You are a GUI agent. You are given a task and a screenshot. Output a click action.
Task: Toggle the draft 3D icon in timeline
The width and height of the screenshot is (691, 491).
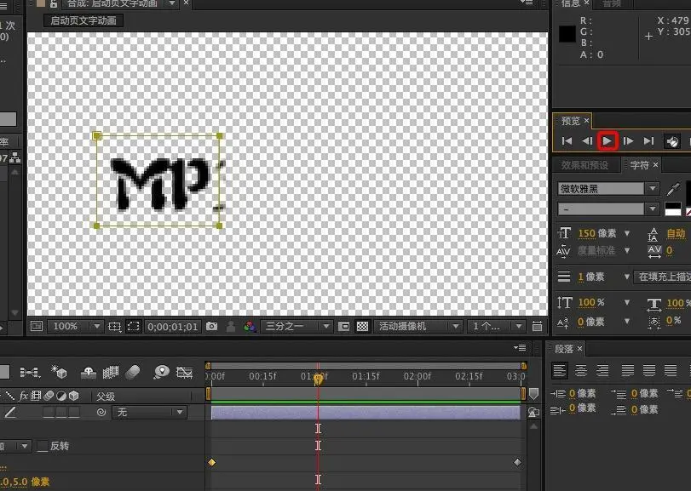tap(59, 372)
